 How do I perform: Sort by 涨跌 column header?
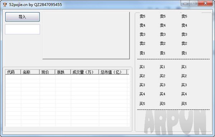coord(63,72)
